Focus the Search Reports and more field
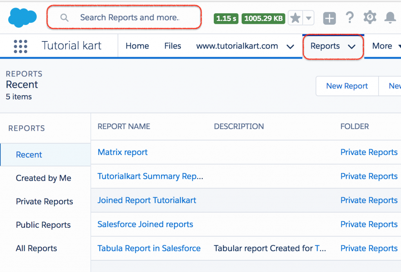The image size is (401, 272). (x=124, y=17)
